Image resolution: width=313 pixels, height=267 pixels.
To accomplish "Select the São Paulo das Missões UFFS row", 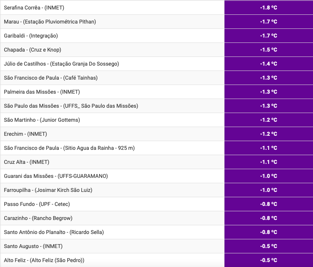I will click(x=71, y=106).
